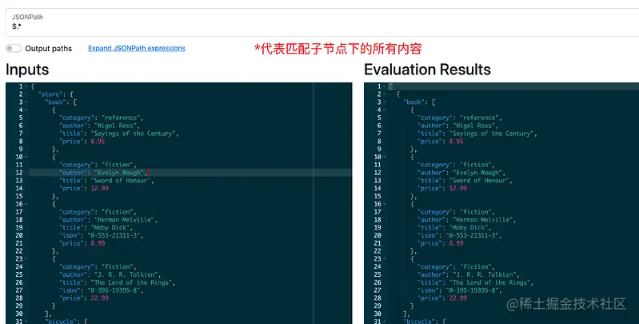The height and width of the screenshot is (324, 639).
Task: Click "Sayings of the Century" title in Inputs
Action: [133, 134]
